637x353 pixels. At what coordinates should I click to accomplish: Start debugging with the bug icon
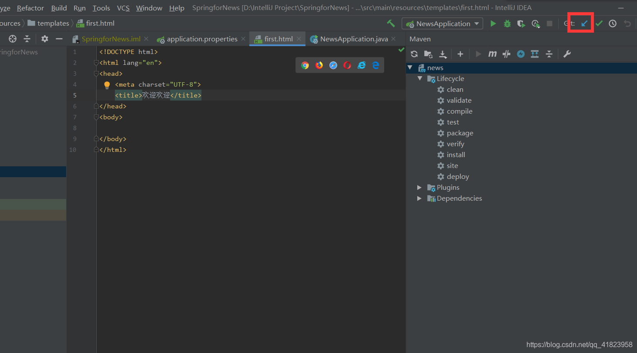coord(507,24)
